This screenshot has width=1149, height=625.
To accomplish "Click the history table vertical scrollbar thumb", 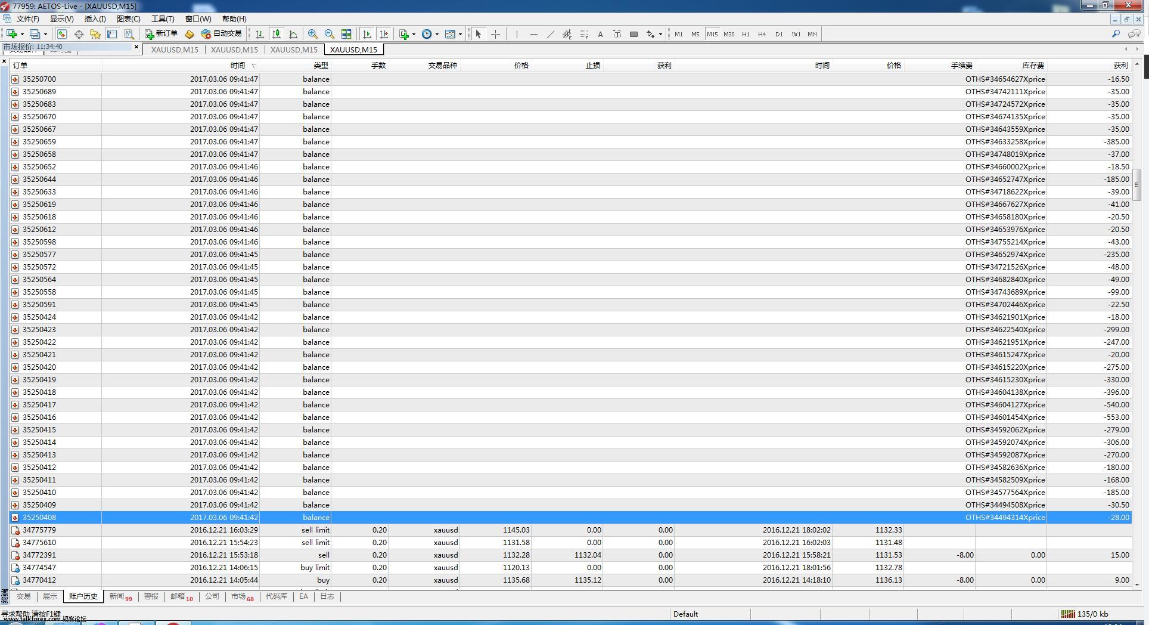I will coord(1137,185).
